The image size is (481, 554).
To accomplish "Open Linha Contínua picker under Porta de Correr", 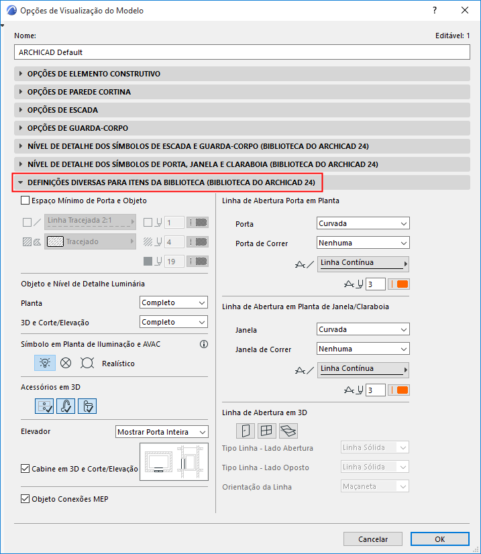I will pos(363,264).
